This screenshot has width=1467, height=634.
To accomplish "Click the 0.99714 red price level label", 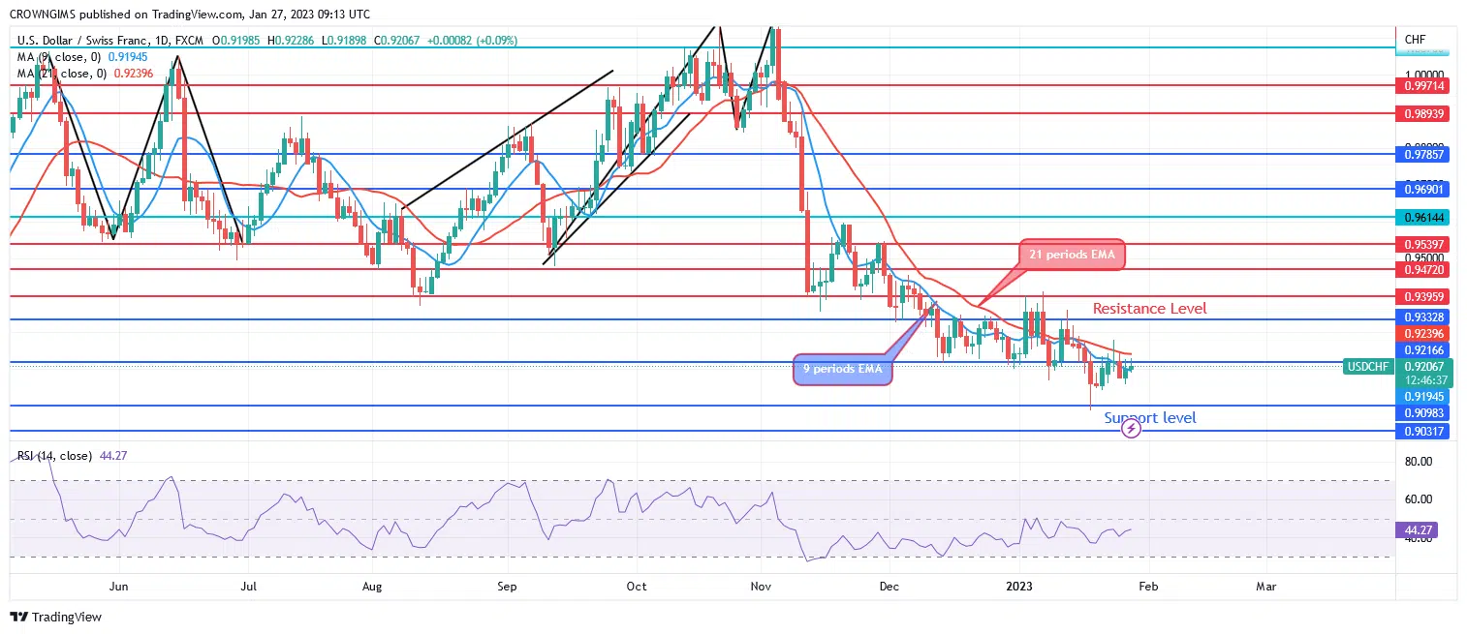I will (x=1422, y=85).
